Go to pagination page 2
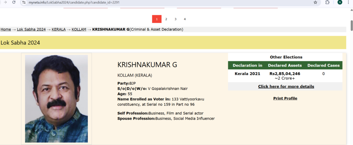Image resolution: width=353 pixels, height=145 pixels. click(166, 19)
